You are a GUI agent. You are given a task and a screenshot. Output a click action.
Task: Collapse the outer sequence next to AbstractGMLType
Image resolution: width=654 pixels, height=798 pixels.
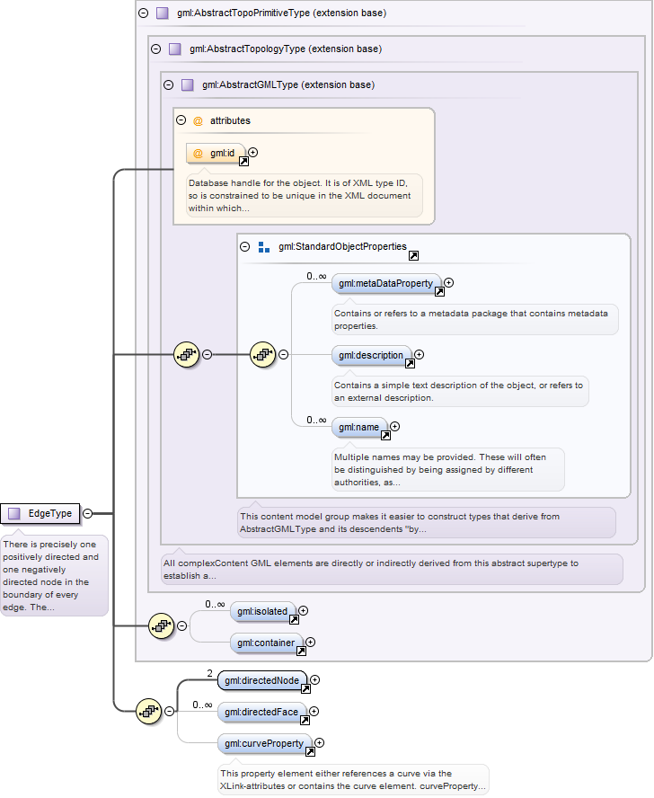point(208,355)
